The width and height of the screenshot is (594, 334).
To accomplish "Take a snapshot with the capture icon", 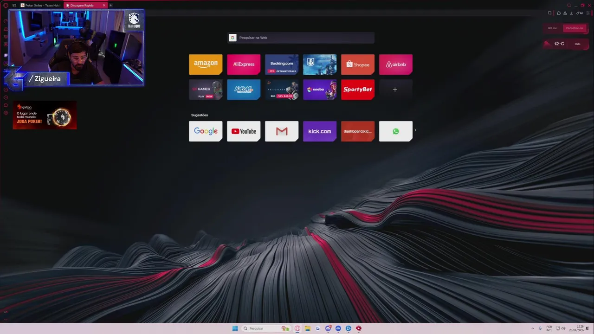I will tap(549, 13).
